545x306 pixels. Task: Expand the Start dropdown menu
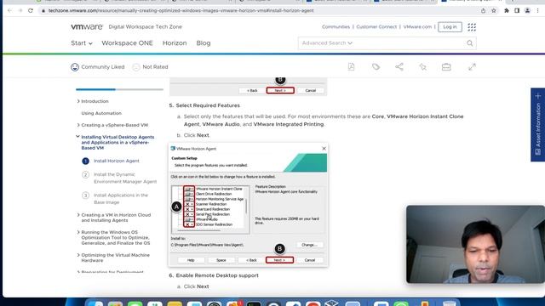click(82, 43)
